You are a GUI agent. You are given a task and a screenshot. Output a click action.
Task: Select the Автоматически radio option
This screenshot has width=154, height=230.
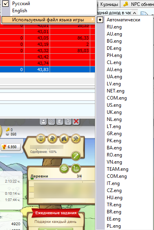(100, 20)
